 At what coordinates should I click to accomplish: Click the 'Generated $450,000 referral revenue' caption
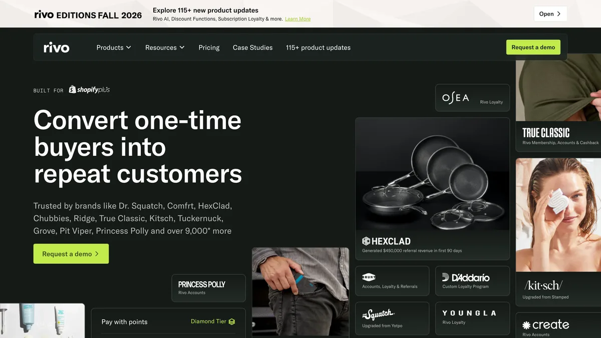pos(412,250)
